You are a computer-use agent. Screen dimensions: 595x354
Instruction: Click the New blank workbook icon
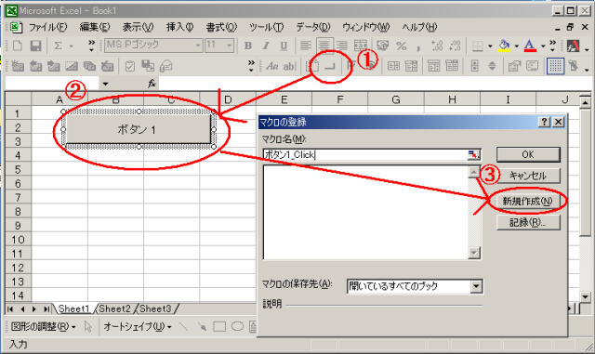pyautogui.click(x=18, y=46)
